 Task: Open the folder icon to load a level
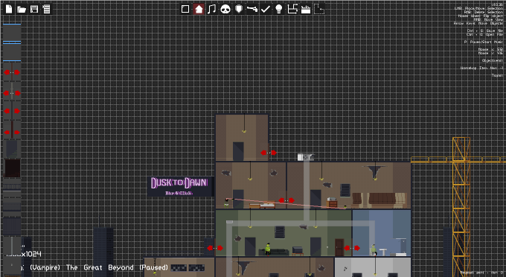[22, 9]
